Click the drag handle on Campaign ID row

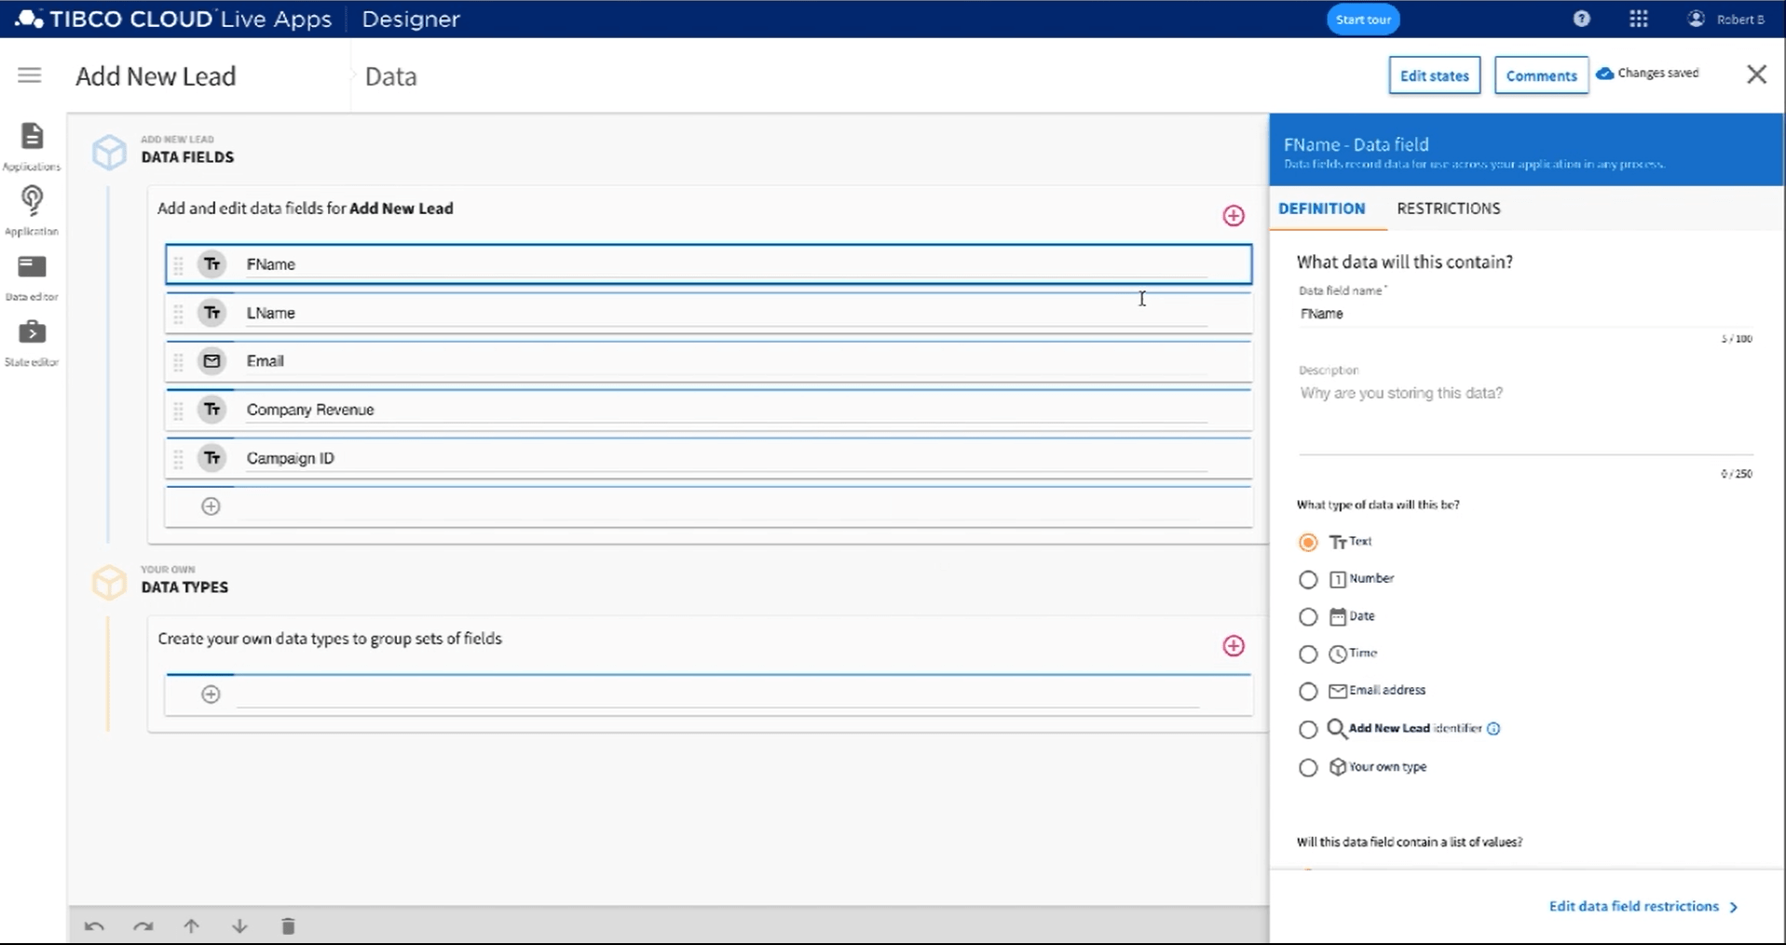click(x=179, y=459)
